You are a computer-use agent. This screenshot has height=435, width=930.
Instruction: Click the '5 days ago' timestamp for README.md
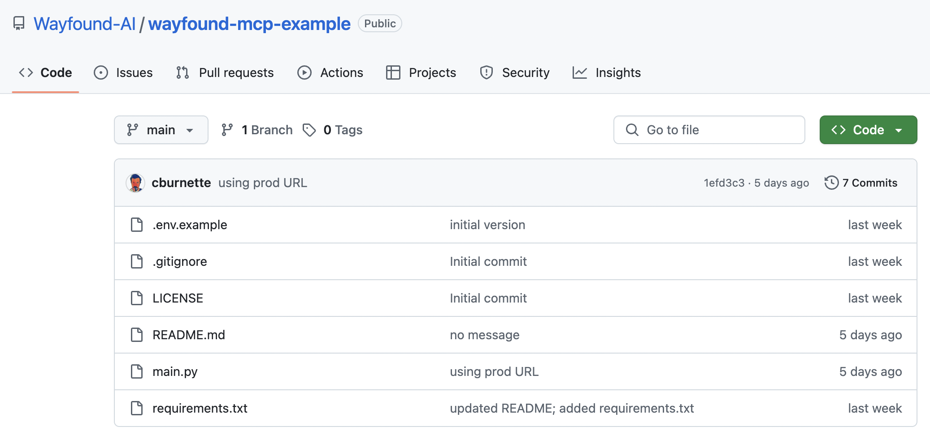(x=870, y=335)
